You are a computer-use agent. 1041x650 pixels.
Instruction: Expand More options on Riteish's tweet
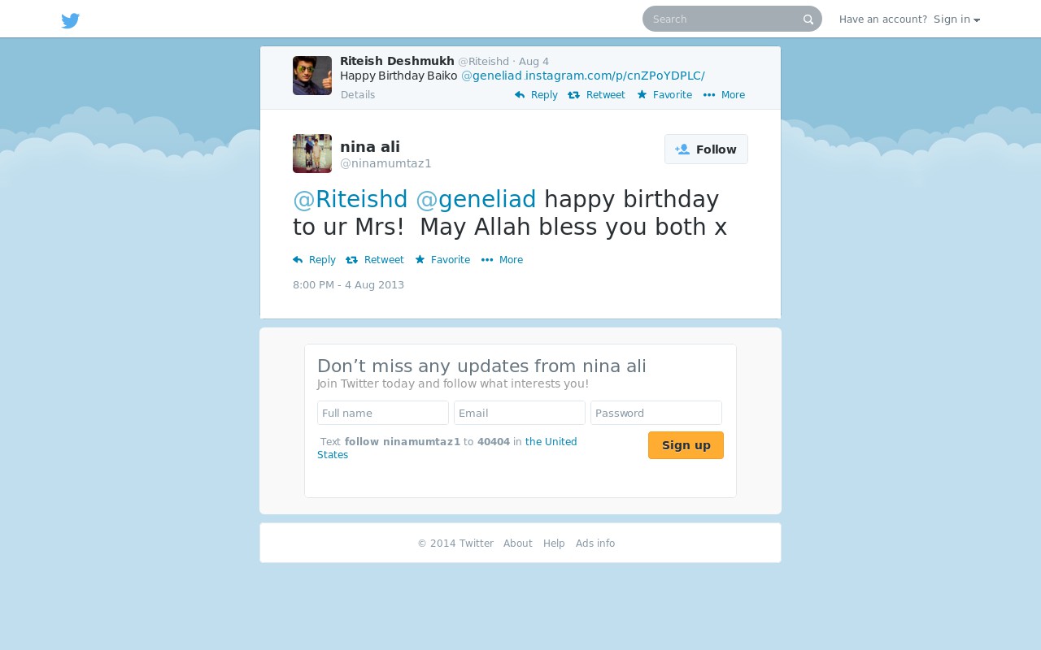724,95
